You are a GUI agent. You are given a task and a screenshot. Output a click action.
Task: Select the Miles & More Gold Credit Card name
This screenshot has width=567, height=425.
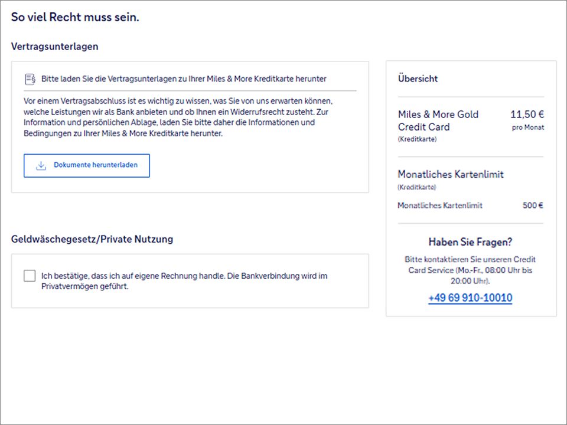[438, 120]
